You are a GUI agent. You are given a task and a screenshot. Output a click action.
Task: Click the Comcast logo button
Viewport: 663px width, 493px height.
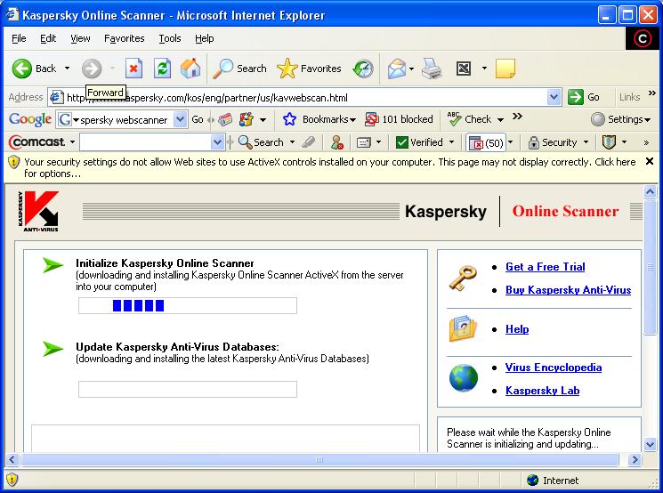pyautogui.click(x=37, y=142)
